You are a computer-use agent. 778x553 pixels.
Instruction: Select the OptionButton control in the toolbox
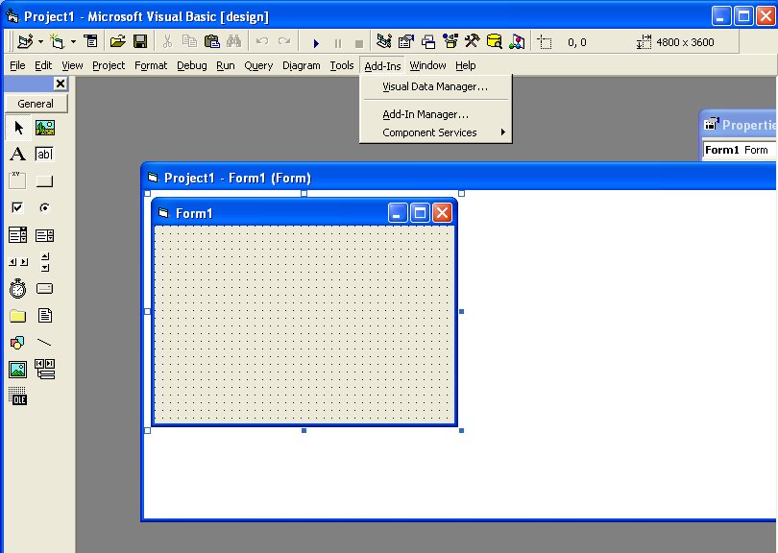click(x=44, y=207)
